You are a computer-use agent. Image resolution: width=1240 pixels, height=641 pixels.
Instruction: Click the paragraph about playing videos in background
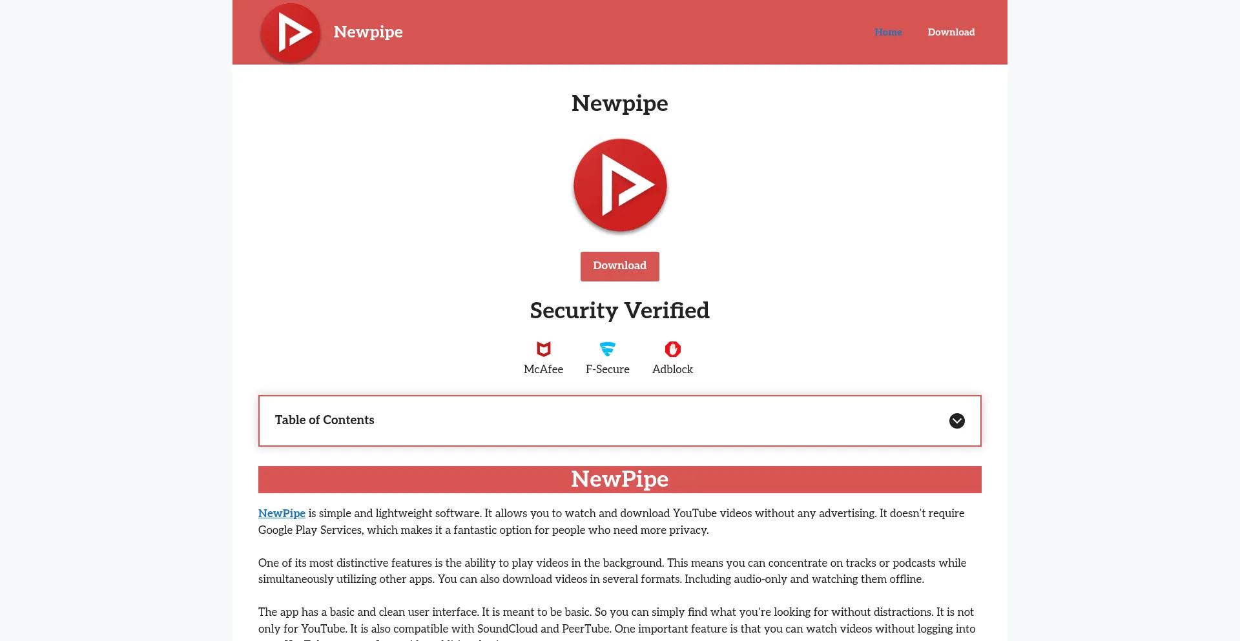pos(612,571)
